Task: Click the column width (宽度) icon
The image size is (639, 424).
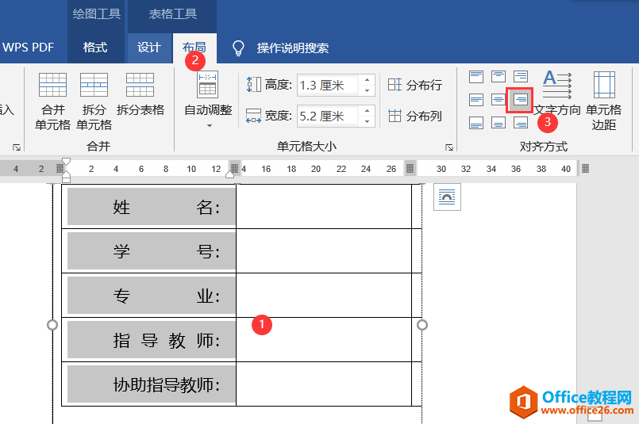Action: pos(253,116)
